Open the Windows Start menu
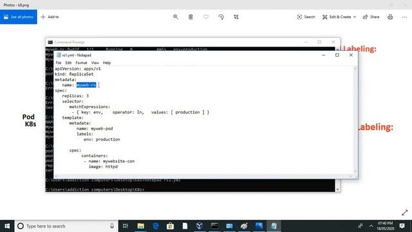This screenshot has width=412, height=232. [7, 226]
